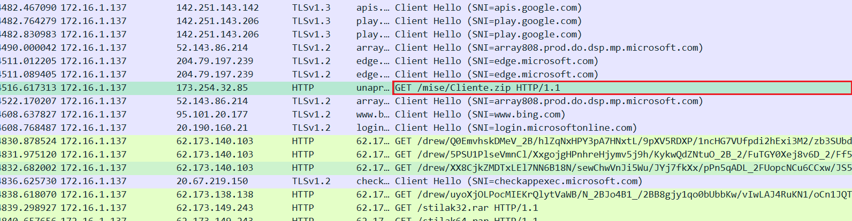Viewport: 852px width, 221px height.
Task: Click destination IP 62.173.138.138
Action: coord(215,195)
